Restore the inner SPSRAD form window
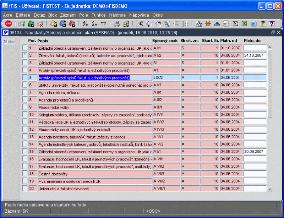 click(x=273, y=32)
